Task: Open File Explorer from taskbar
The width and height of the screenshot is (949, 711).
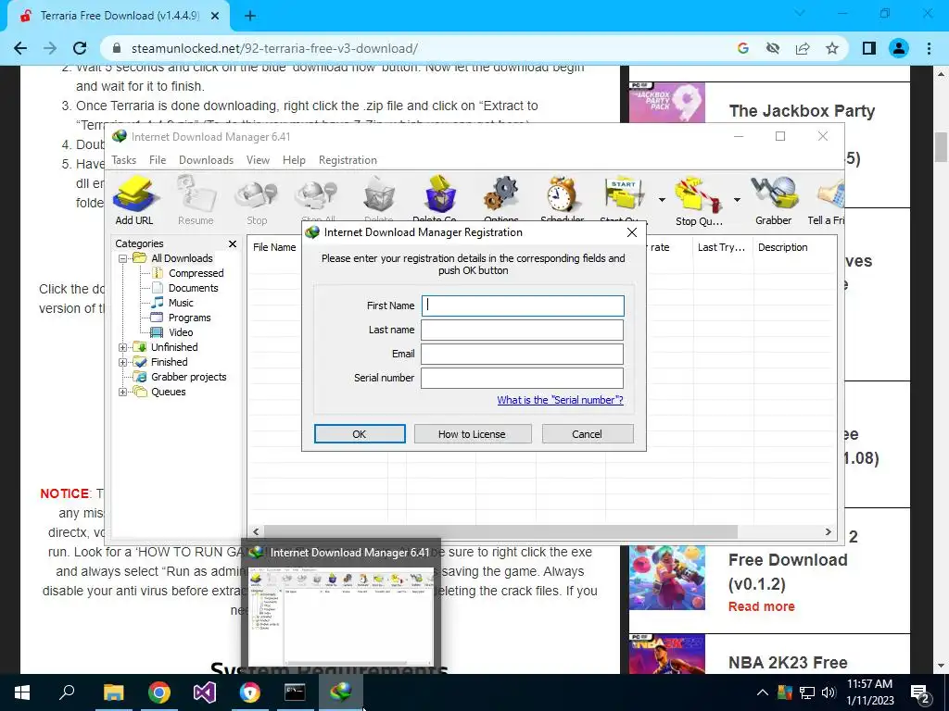Action: click(113, 692)
